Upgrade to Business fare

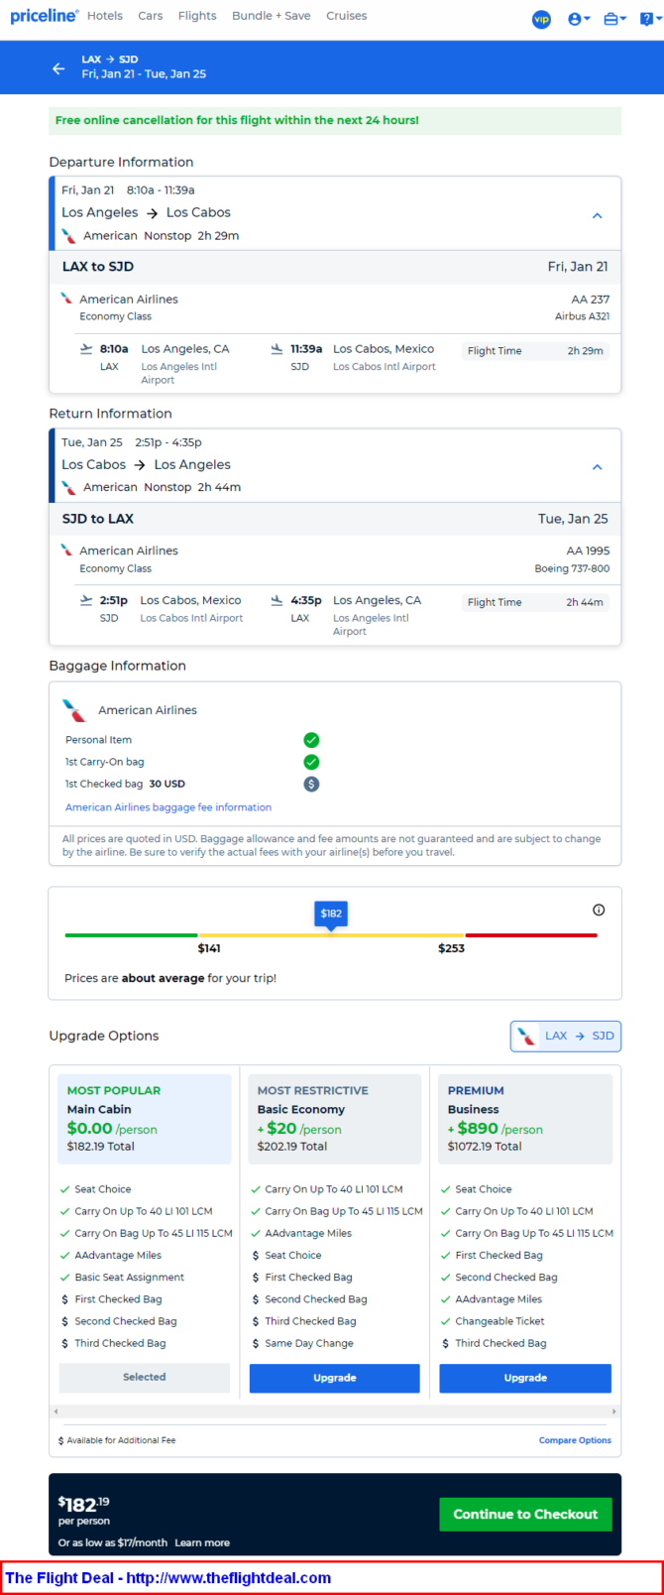click(x=524, y=1378)
